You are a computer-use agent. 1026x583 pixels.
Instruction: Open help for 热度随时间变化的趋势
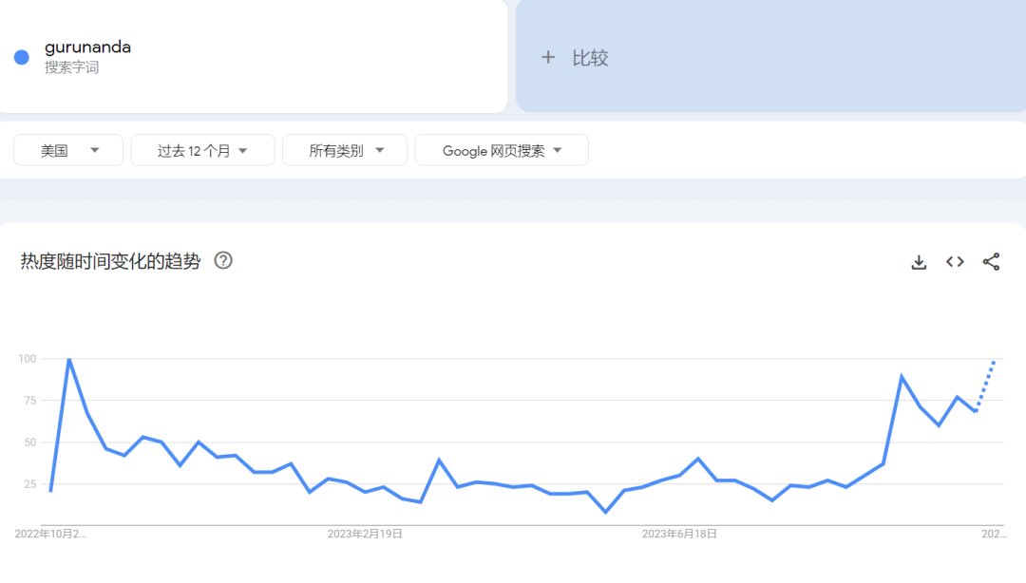tap(223, 260)
